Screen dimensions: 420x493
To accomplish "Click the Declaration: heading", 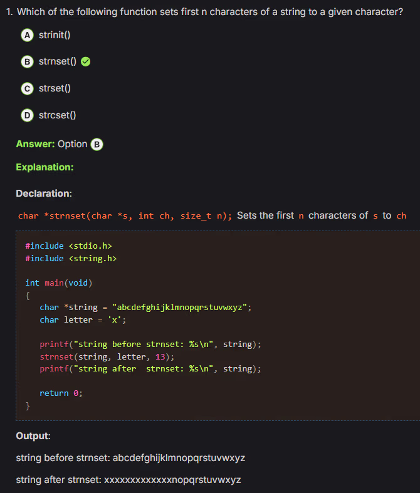I will tap(44, 194).
